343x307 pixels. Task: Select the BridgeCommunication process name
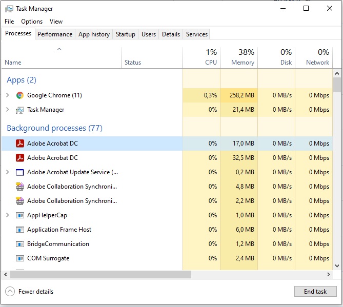(x=58, y=244)
